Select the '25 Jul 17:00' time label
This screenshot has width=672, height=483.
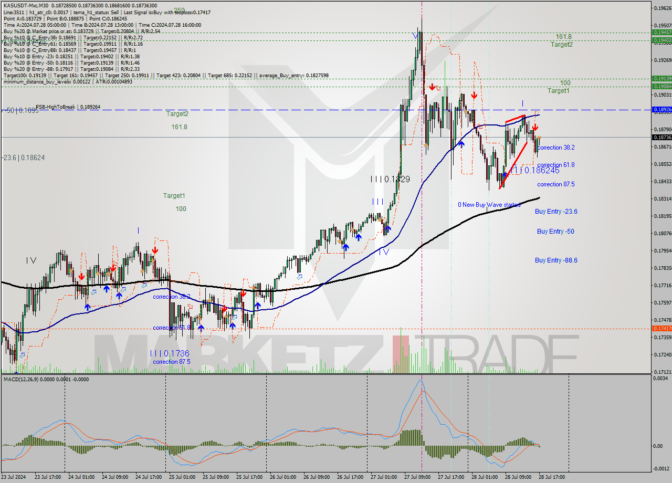pos(249,477)
